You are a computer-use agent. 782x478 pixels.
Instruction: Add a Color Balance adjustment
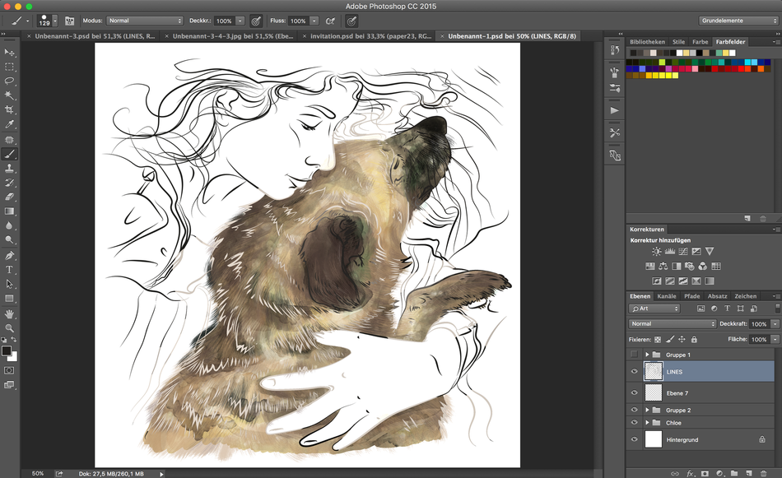point(663,267)
